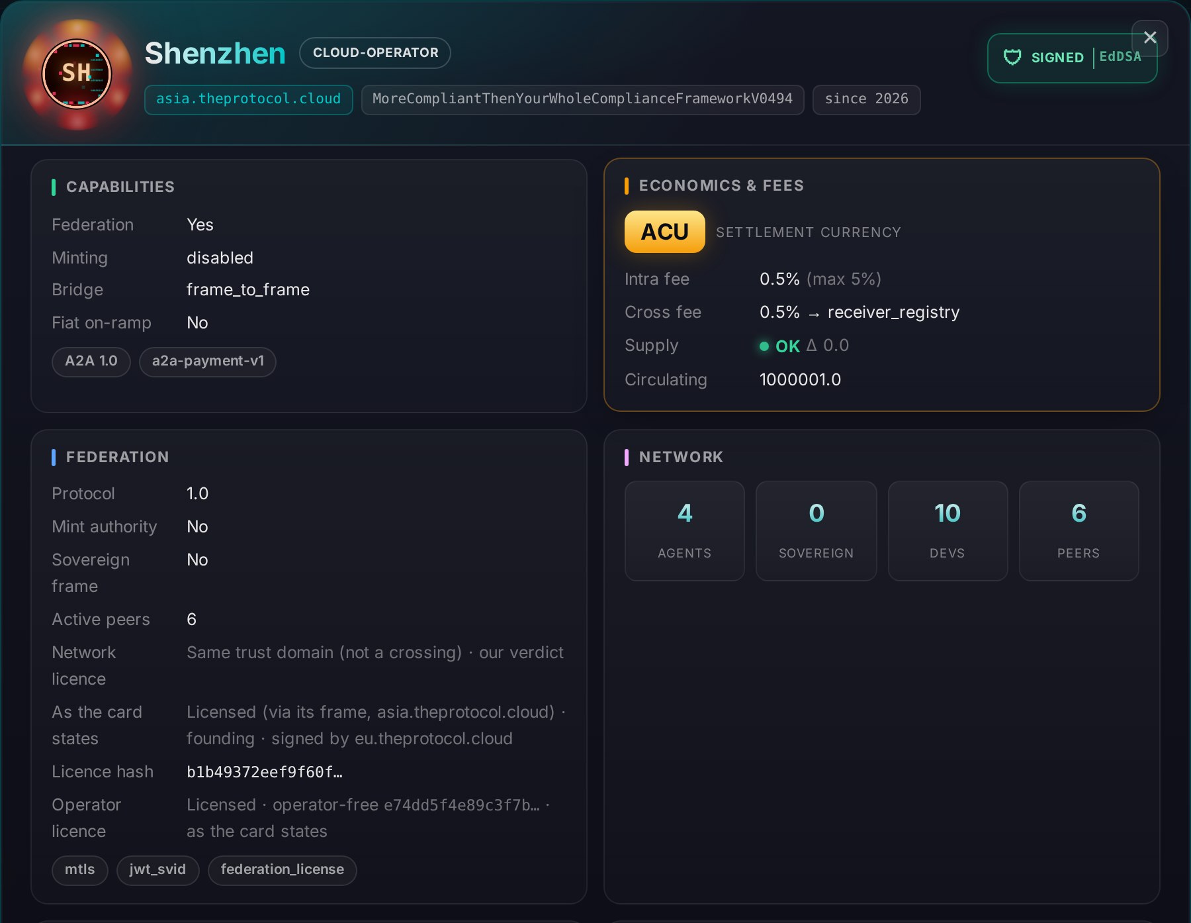1191x923 pixels.
Task: Click the 4 AGENTS network card
Action: (x=685, y=531)
